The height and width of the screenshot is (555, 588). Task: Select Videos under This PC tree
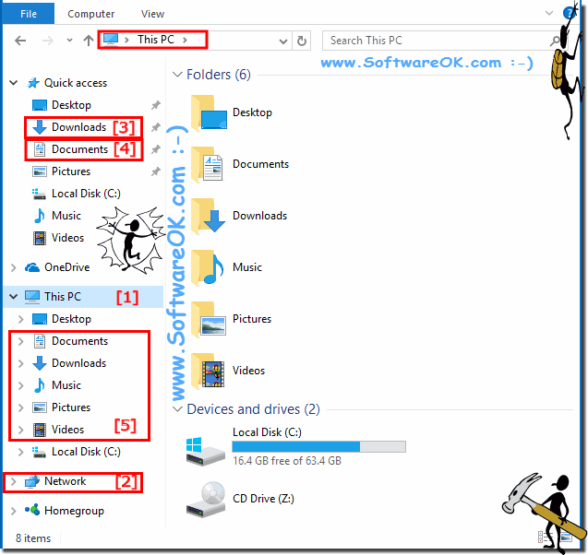tap(67, 430)
